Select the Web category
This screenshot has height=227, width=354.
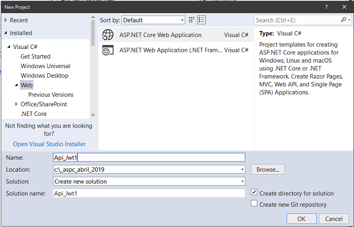click(27, 85)
